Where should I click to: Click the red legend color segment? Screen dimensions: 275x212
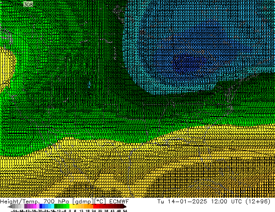click(95, 206)
